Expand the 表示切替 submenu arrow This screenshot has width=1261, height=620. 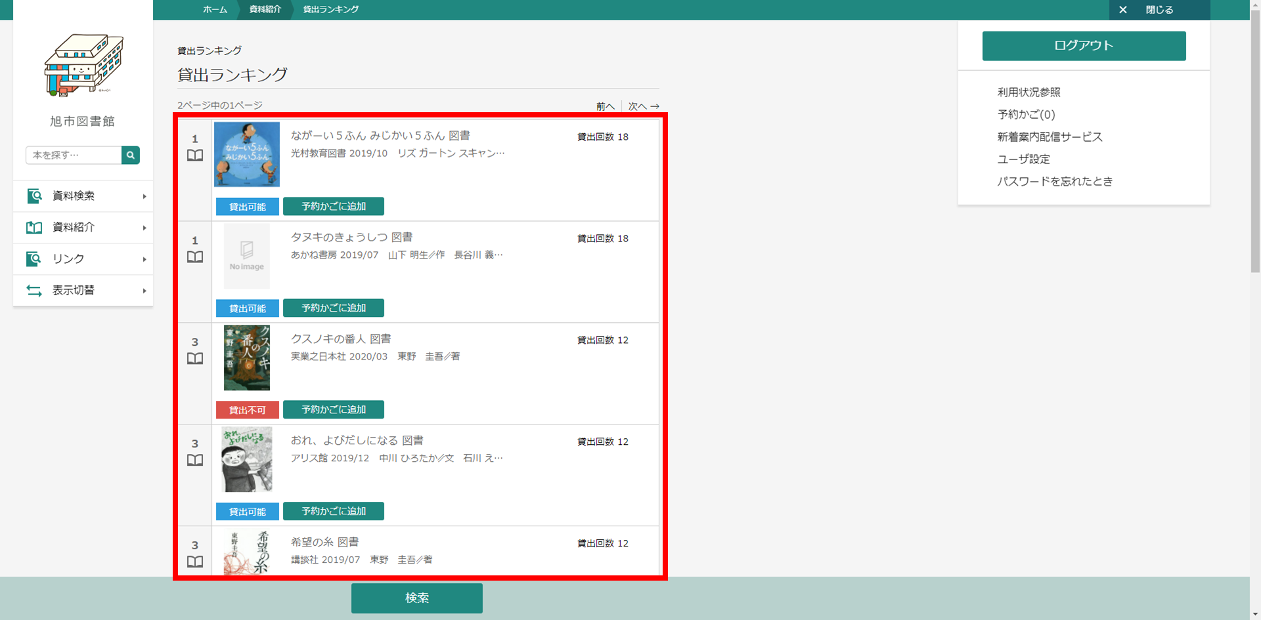144,291
